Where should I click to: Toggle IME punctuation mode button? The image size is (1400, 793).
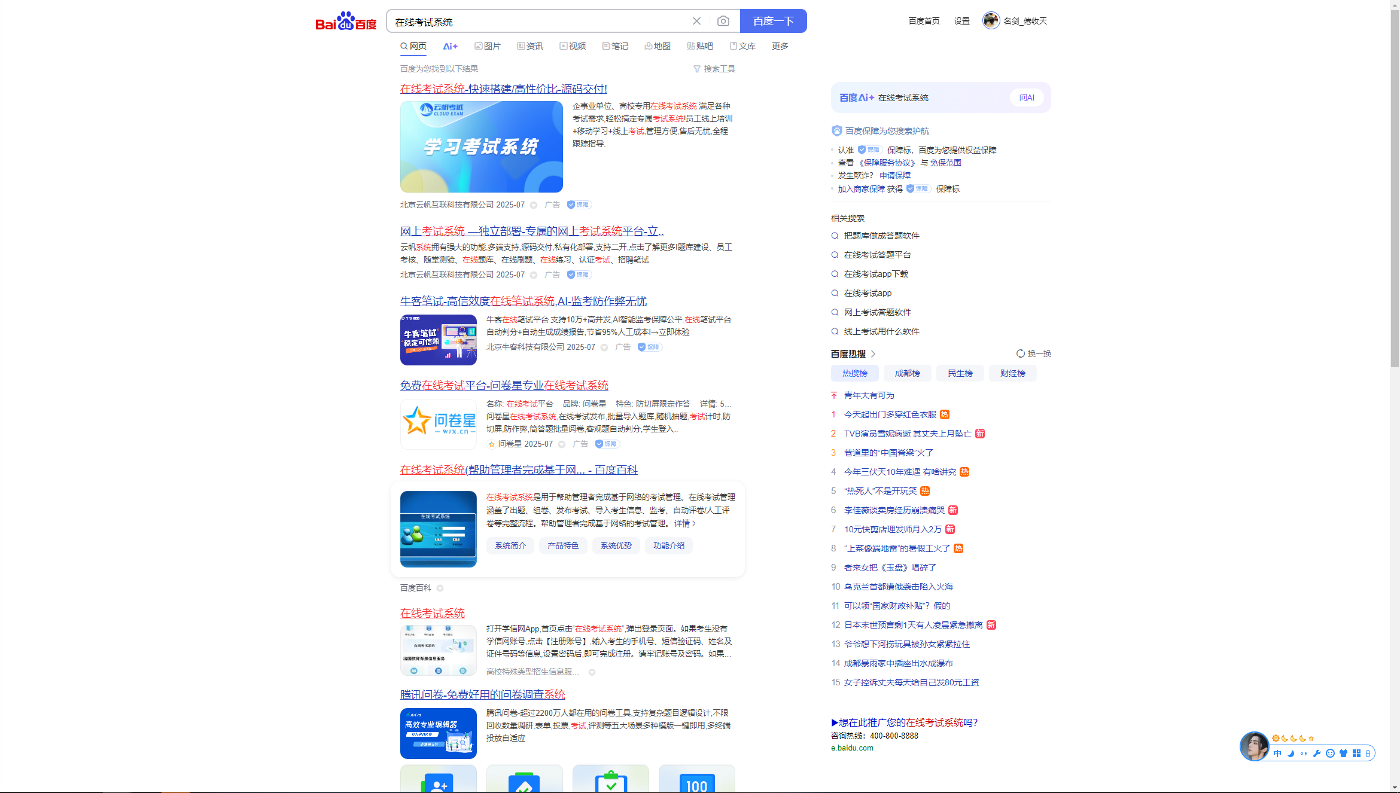coord(1304,754)
